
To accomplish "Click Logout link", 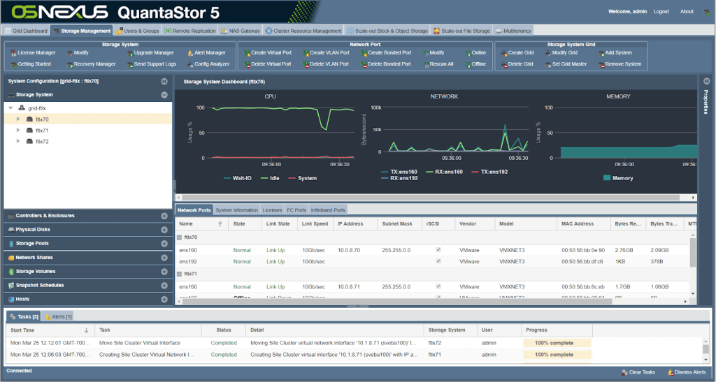I will (x=661, y=11).
